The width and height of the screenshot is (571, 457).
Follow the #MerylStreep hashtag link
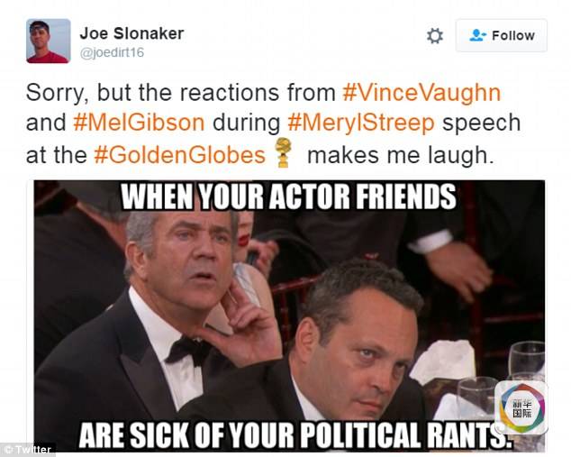pyautogui.click(x=361, y=123)
